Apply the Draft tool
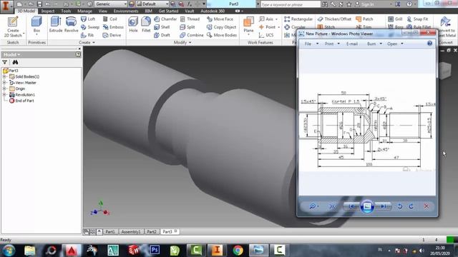458x257 pixels. [162, 35]
